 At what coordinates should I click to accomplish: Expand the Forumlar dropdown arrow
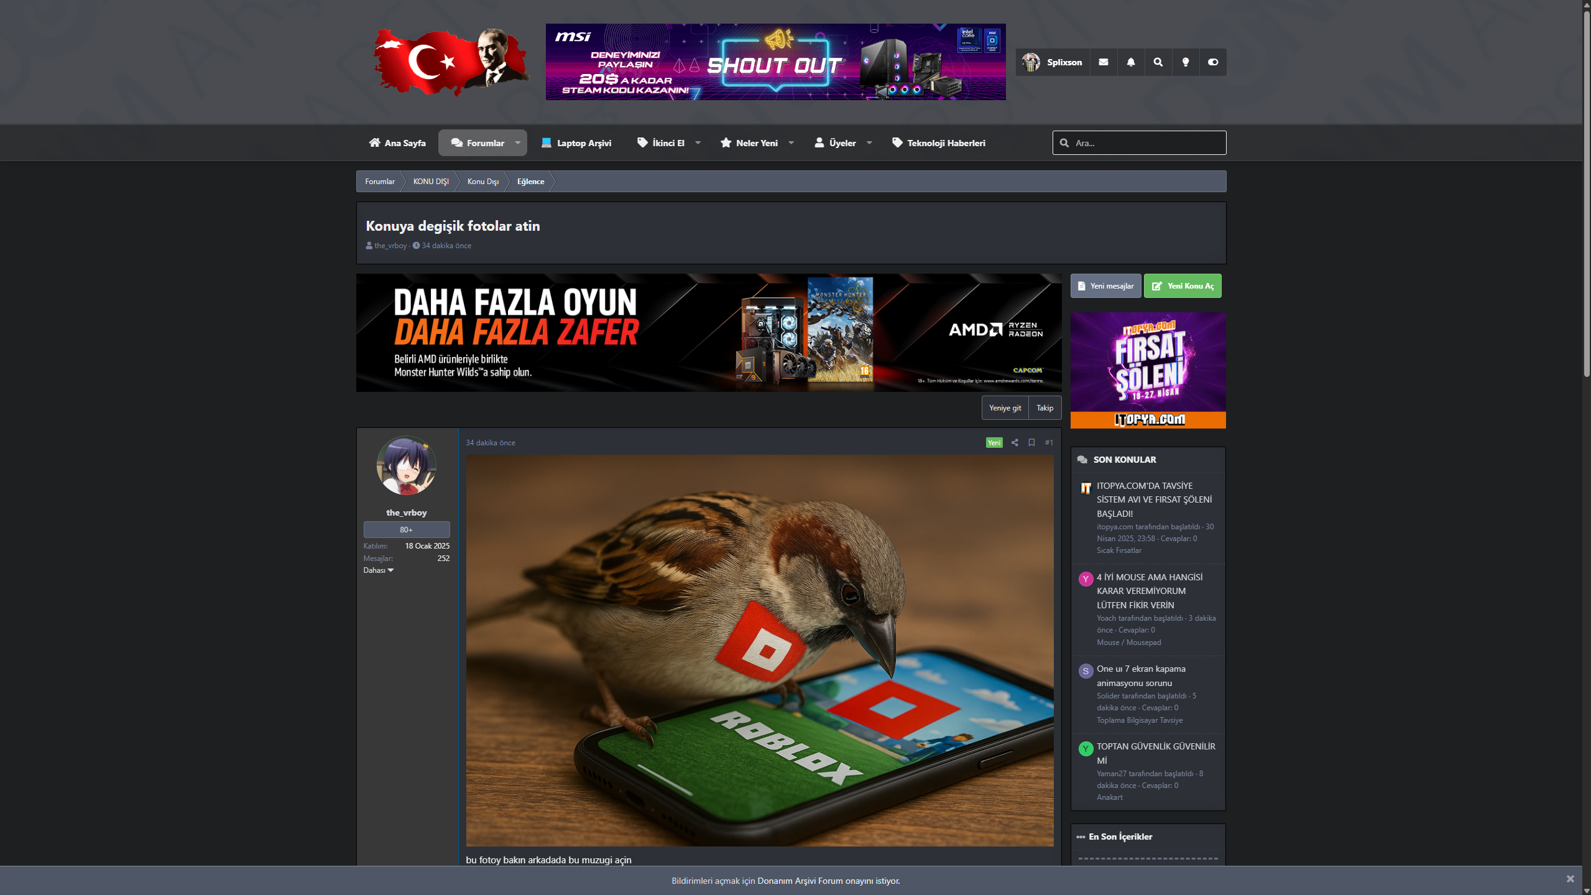pyautogui.click(x=517, y=143)
